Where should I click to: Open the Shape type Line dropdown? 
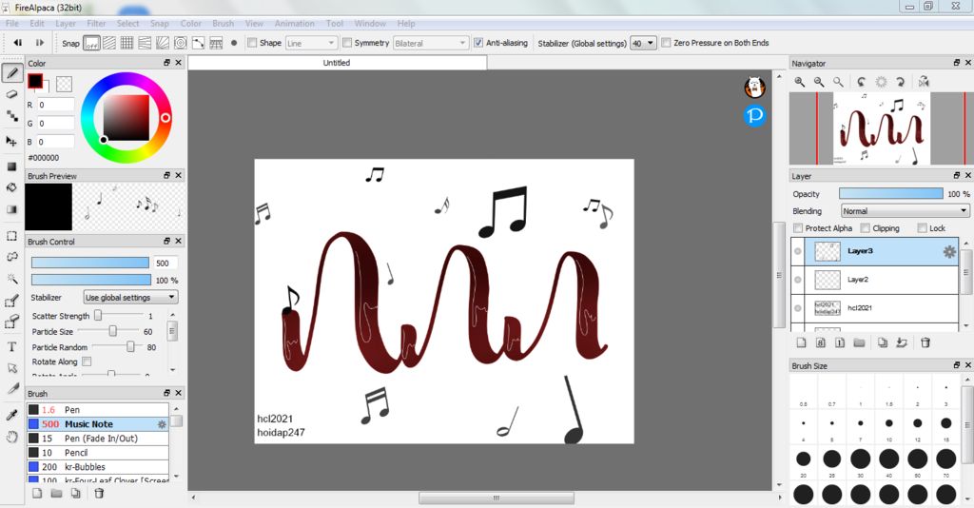click(x=311, y=44)
